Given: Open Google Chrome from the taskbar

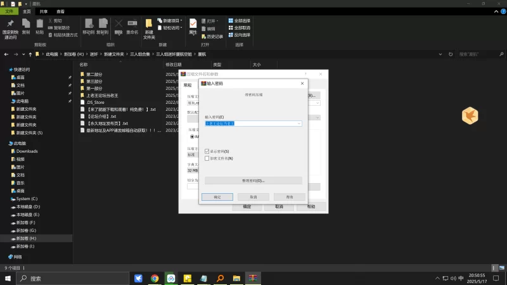Looking at the screenshot, I should pyautogui.click(x=155, y=278).
